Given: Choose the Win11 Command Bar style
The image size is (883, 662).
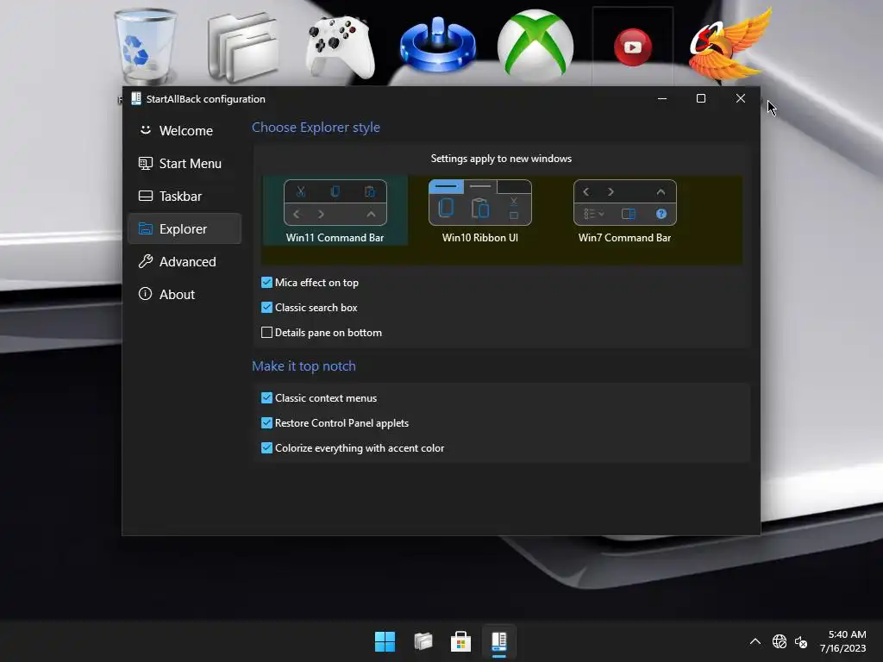Looking at the screenshot, I should [x=335, y=210].
